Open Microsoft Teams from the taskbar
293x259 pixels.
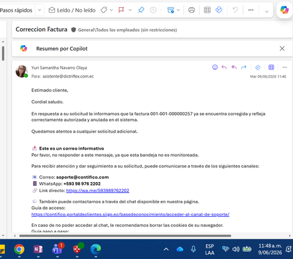pos(57,249)
